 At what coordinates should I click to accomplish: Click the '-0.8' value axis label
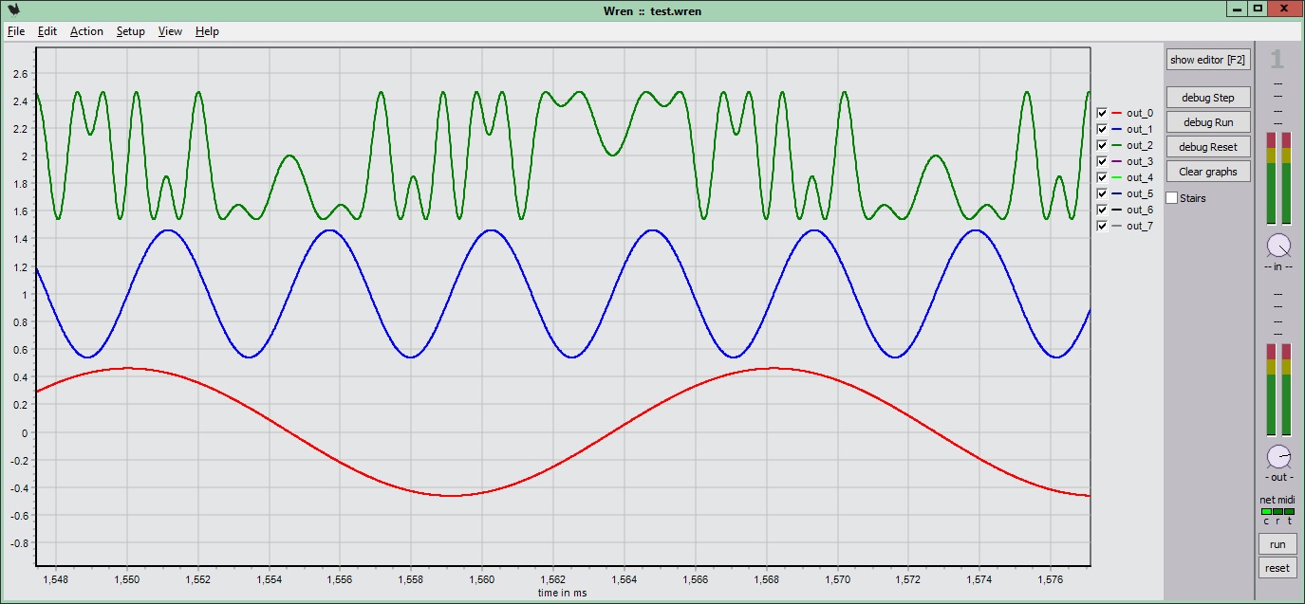18,544
